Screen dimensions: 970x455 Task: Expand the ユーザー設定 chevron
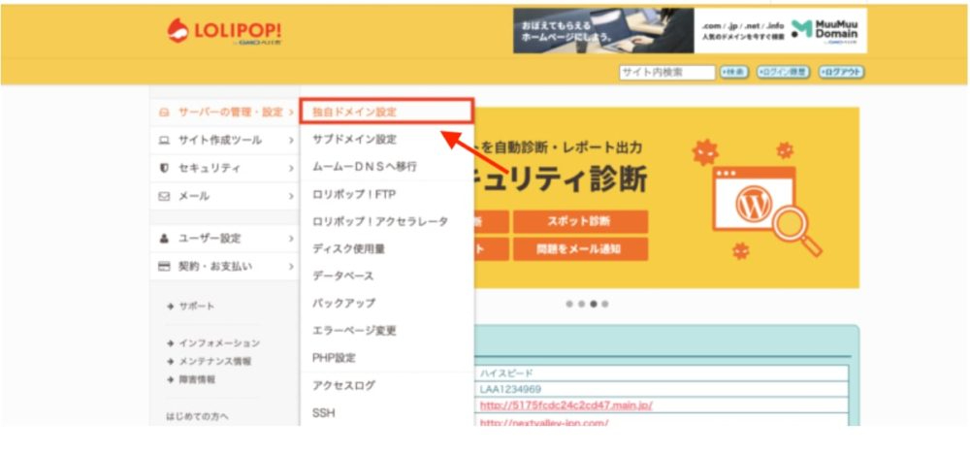pos(291,239)
